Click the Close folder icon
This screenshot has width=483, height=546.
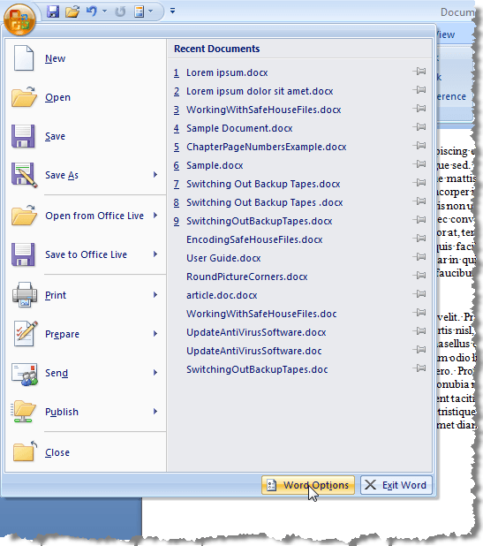[25, 451]
